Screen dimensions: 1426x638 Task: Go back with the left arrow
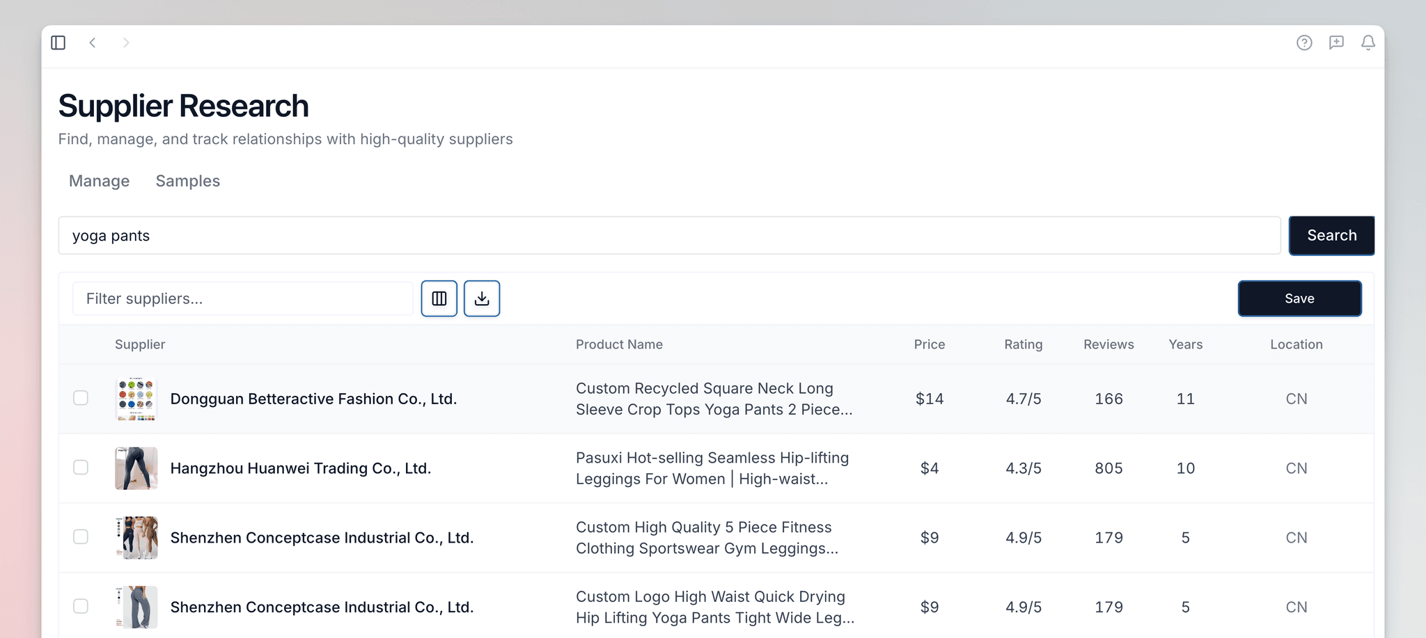(x=93, y=43)
